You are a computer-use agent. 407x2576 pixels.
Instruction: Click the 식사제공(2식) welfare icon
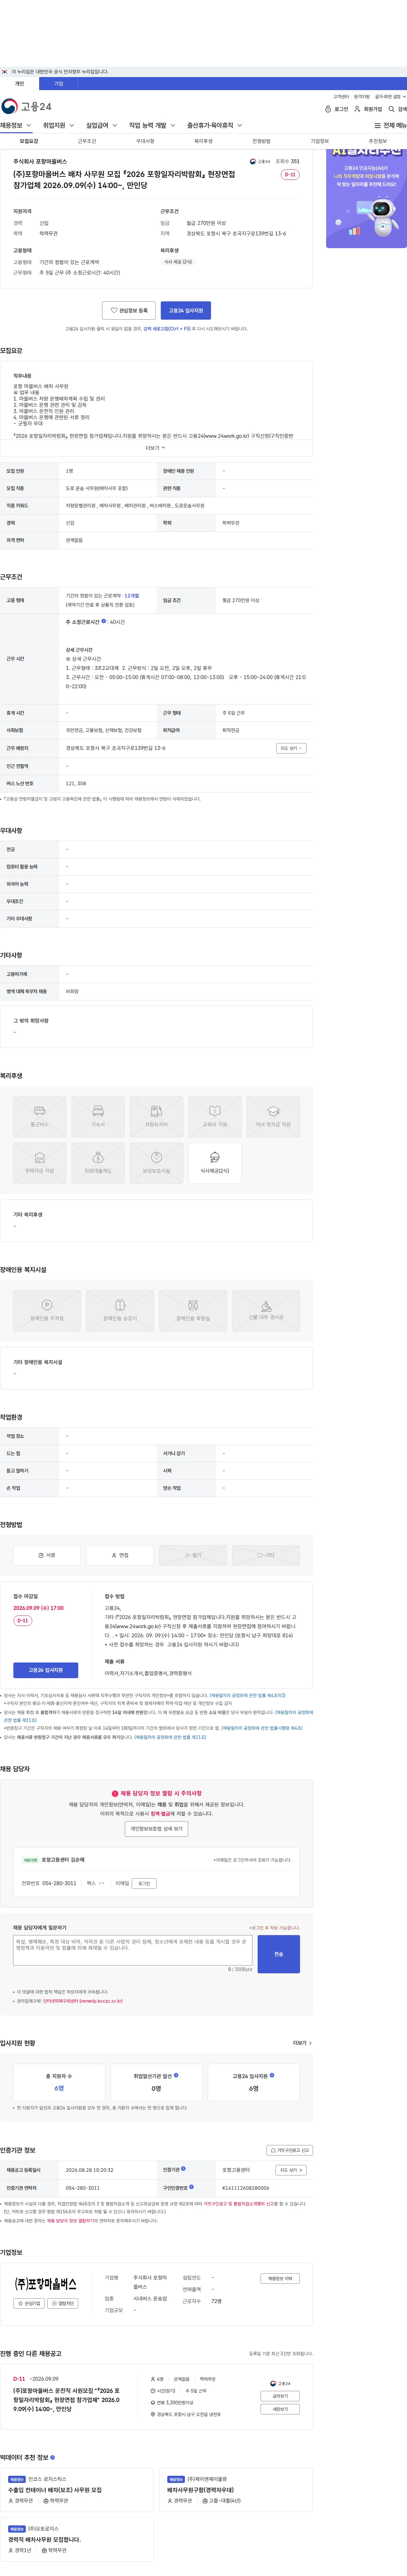pyautogui.click(x=215, y=1163)
